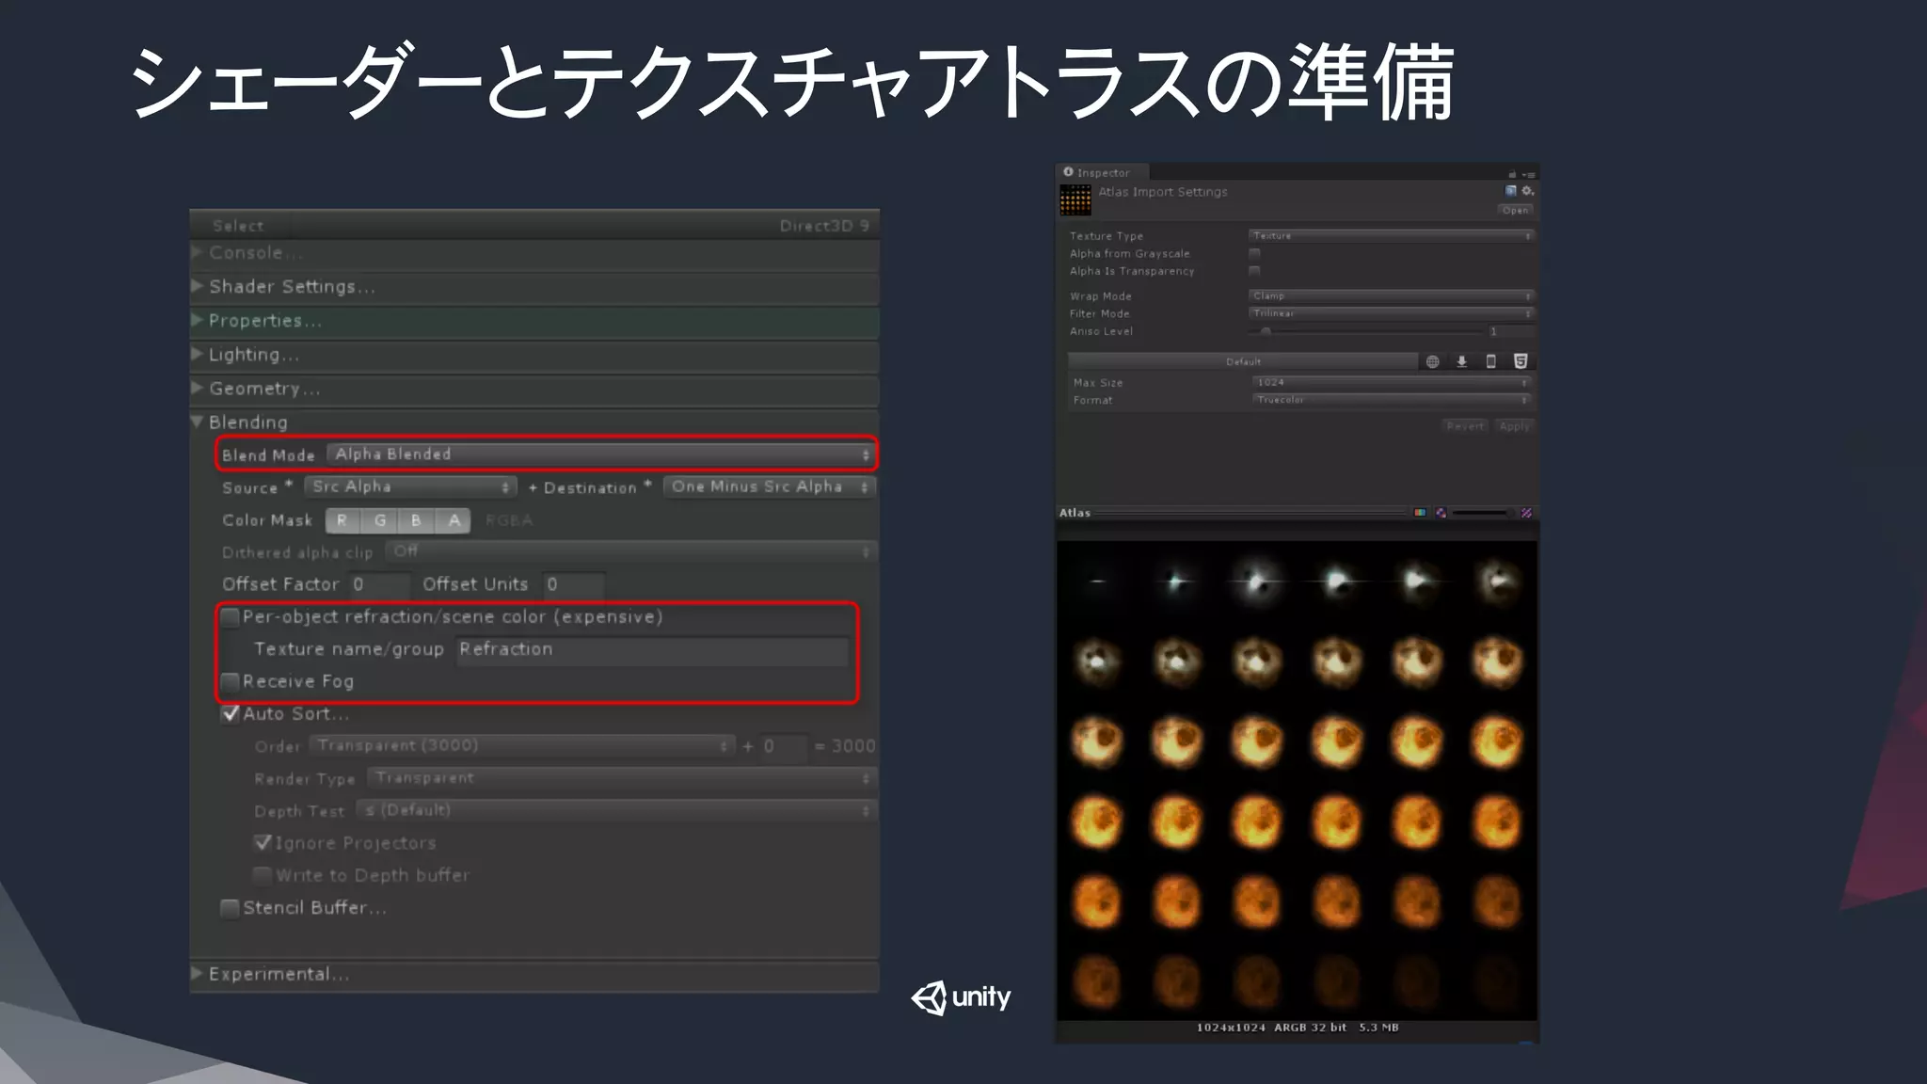Open the Filter Mode dropdown
The width and height of the screenshot is (1927, 1084).
coord(1392,313)
